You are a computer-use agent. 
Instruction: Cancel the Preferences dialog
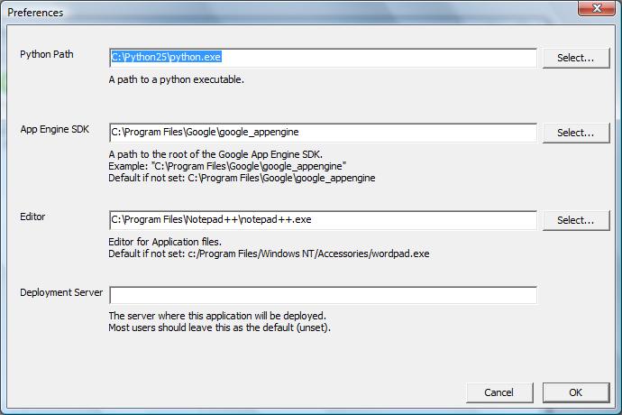point(499,392)
